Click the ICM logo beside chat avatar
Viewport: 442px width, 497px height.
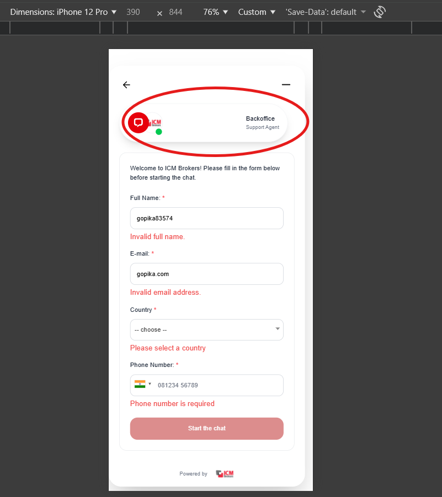pos(156,122)
